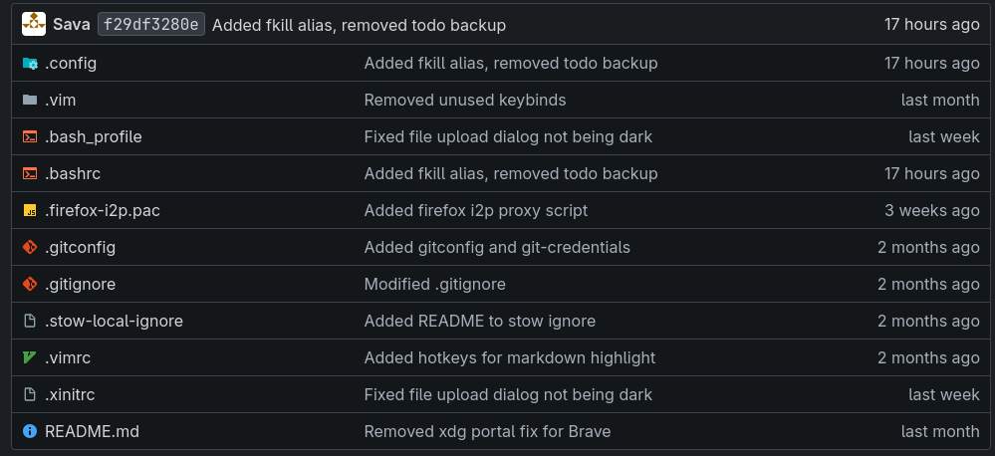This screenshot has width=995, height=456.
Task: Click the .bashrc terminal icon
Action: 30,173
